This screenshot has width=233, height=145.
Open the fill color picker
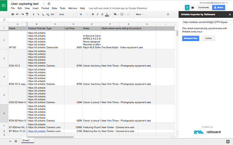pos(116,14)
